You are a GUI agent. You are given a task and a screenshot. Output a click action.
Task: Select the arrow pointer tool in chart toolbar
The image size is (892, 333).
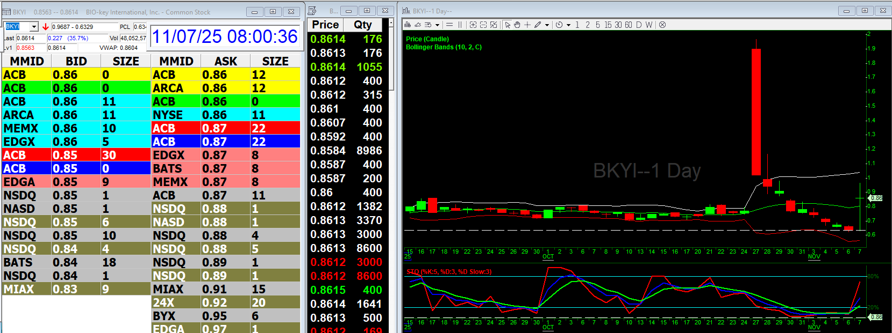(x=507, y=25)
